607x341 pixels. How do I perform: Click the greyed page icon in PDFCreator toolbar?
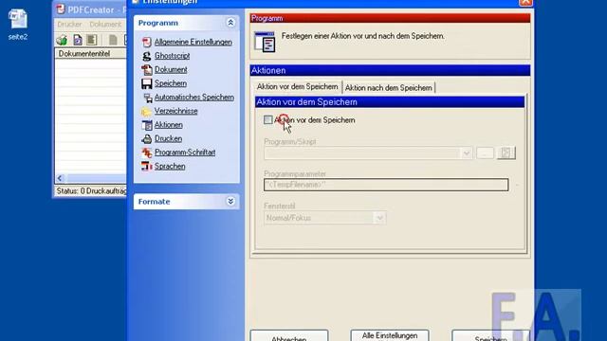coord(113,40)
